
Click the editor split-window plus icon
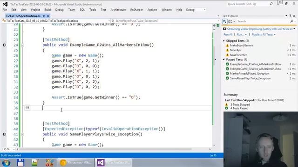(214, 25)
